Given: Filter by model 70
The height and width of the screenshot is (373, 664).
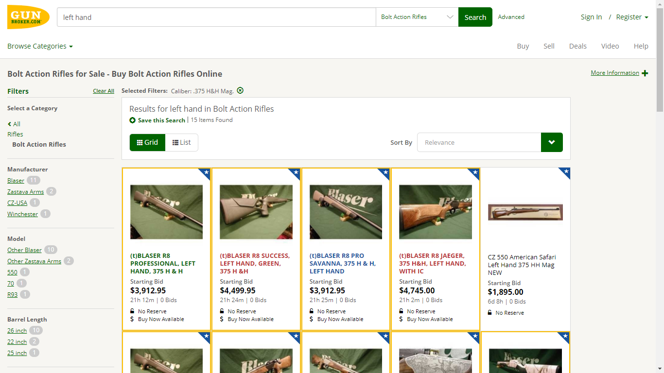Looking at the screenshot, I should coord(10,283).
